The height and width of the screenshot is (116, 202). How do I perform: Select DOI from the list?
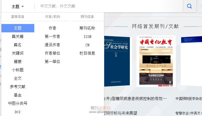pos(18,112)
